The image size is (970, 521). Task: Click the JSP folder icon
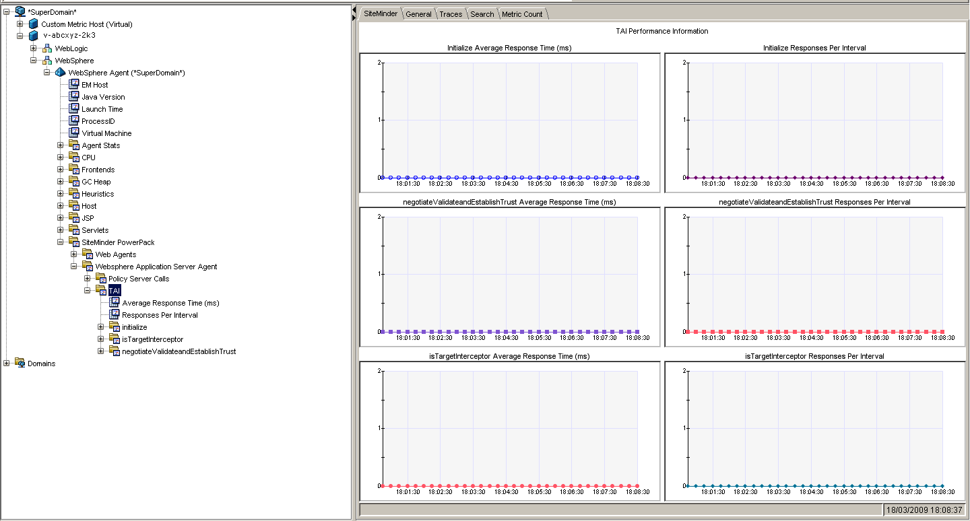pyautogui.click(x=74, y=217)
